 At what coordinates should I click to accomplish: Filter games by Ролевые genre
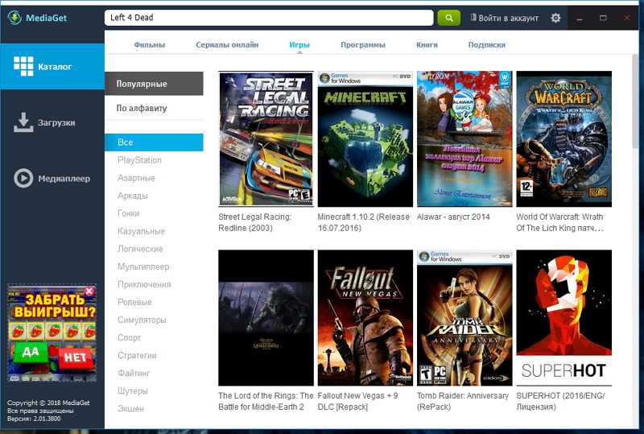pos(134,302)
